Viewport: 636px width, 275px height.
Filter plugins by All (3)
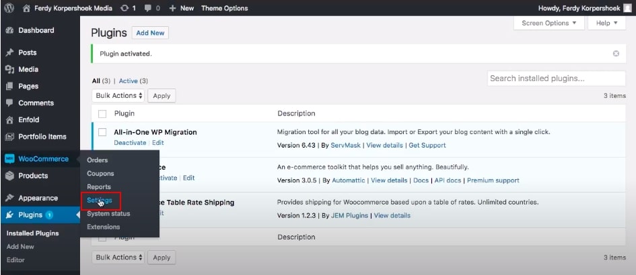point(101,81)
